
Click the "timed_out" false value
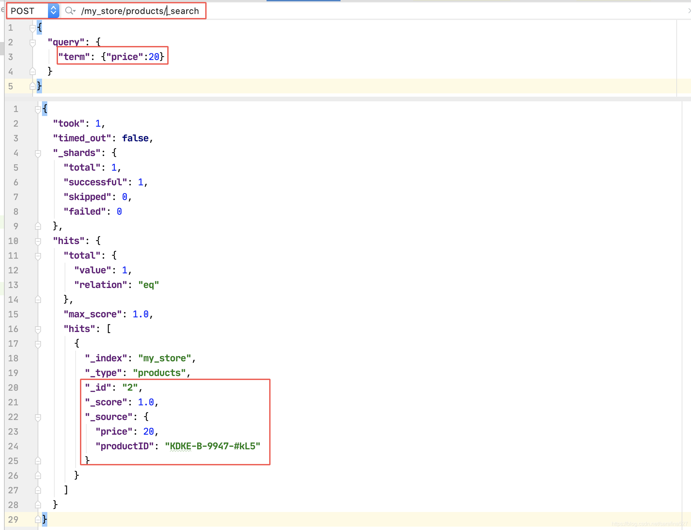click(135, 138)
